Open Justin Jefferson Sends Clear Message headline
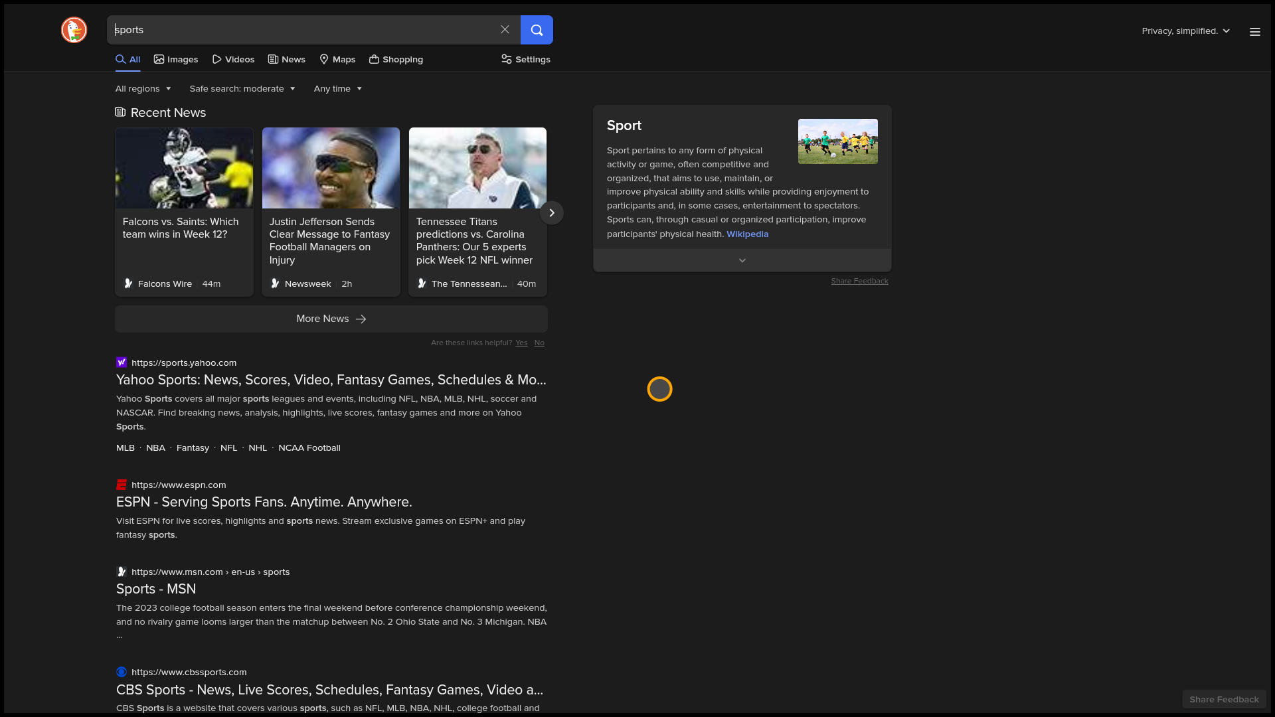 pyautogui.click(x=330, y=240)
